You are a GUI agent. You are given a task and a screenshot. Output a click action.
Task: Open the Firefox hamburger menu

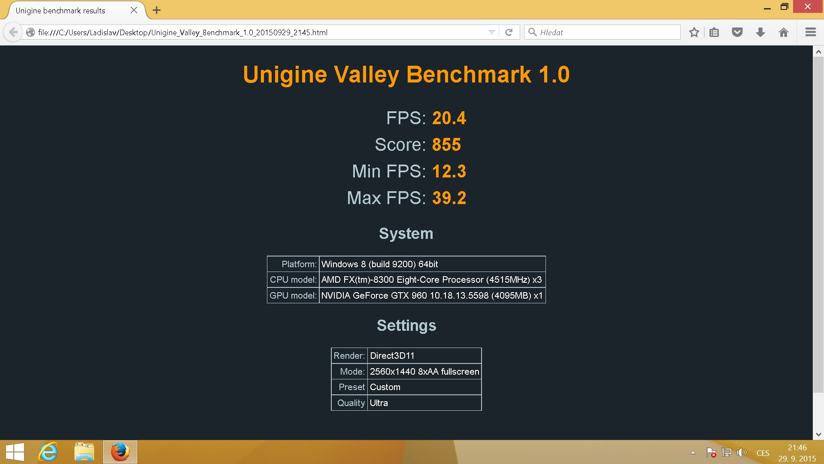(x=811, y=32)
